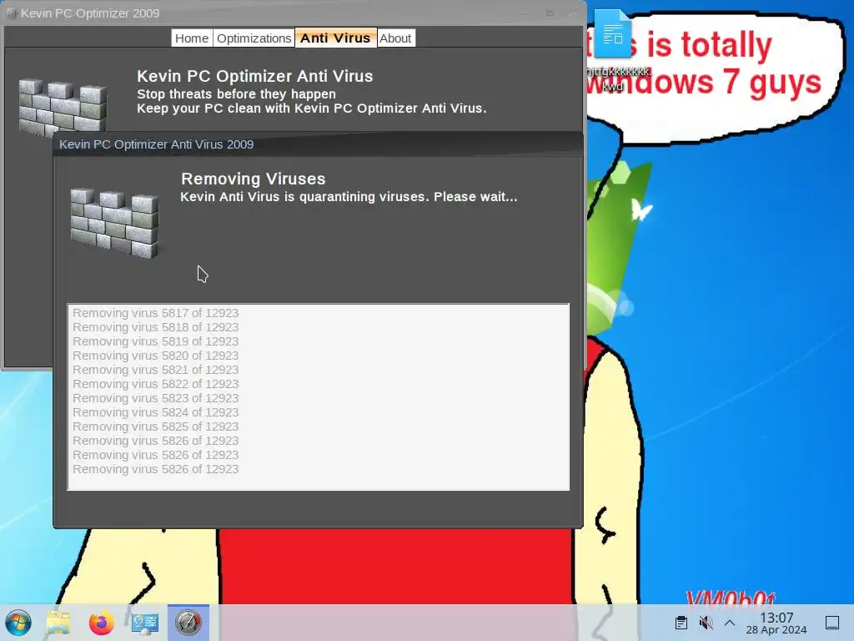The width and height of the screenshot is (854, 641).
Task: Click the Kevin PC Optimizer Anti Virus 2009 title bar
Action: point(318,144)
